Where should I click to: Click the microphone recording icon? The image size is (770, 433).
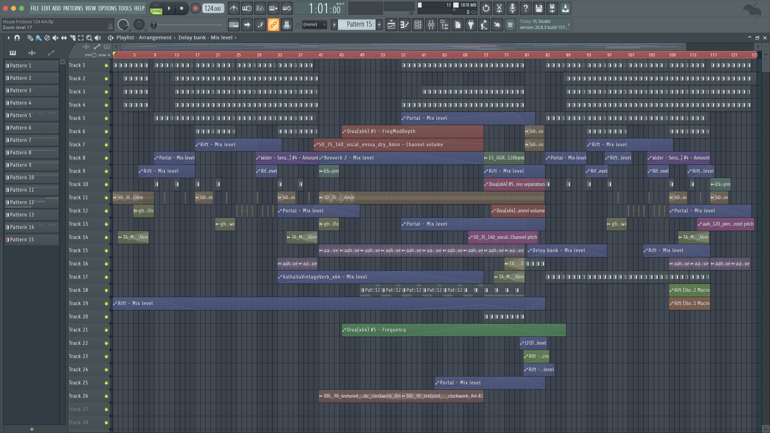(x=513, y=8)
